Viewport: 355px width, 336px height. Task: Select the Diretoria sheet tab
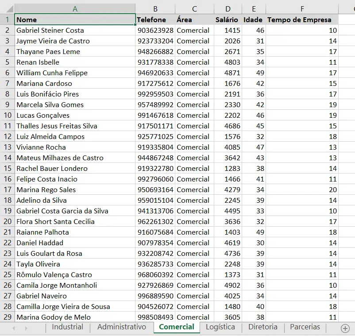click(263, 327)
